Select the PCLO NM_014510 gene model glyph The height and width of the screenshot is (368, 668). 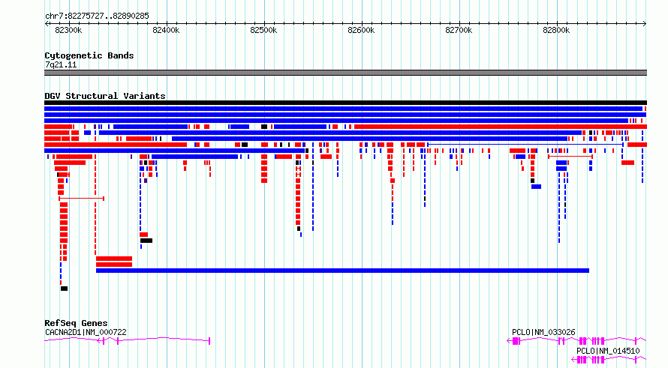point(609,360)
